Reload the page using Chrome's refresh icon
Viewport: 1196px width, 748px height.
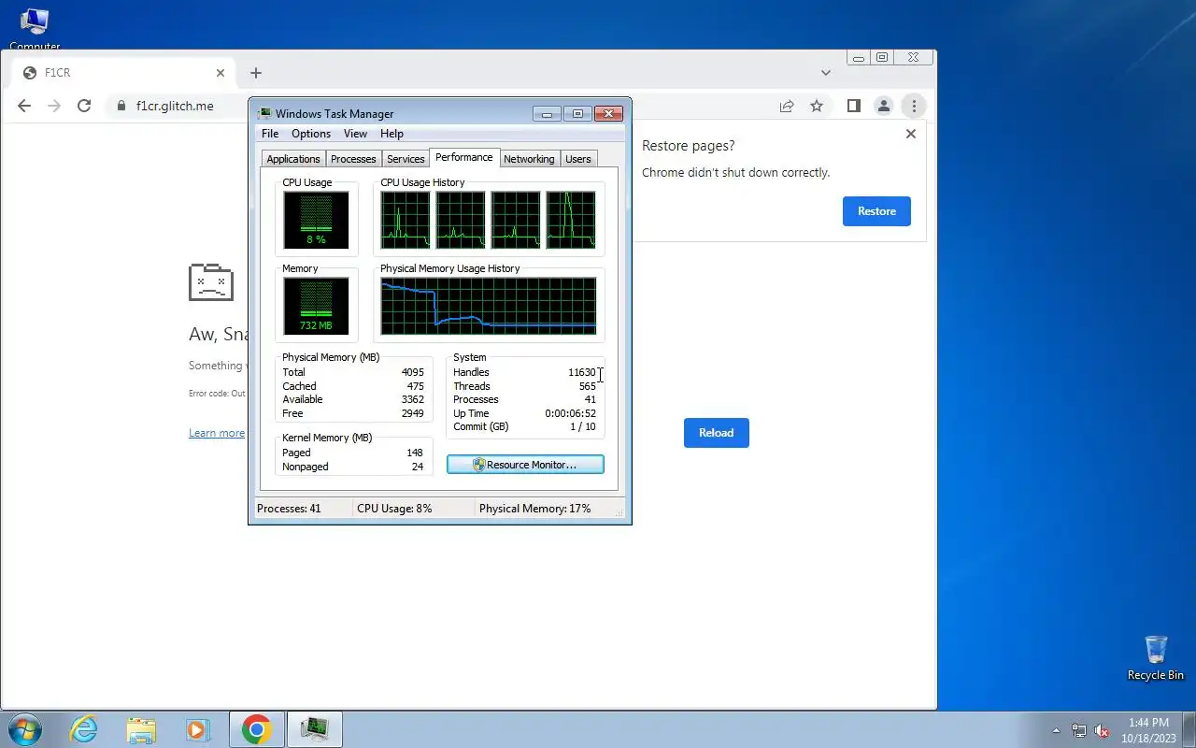coord(84,106)
